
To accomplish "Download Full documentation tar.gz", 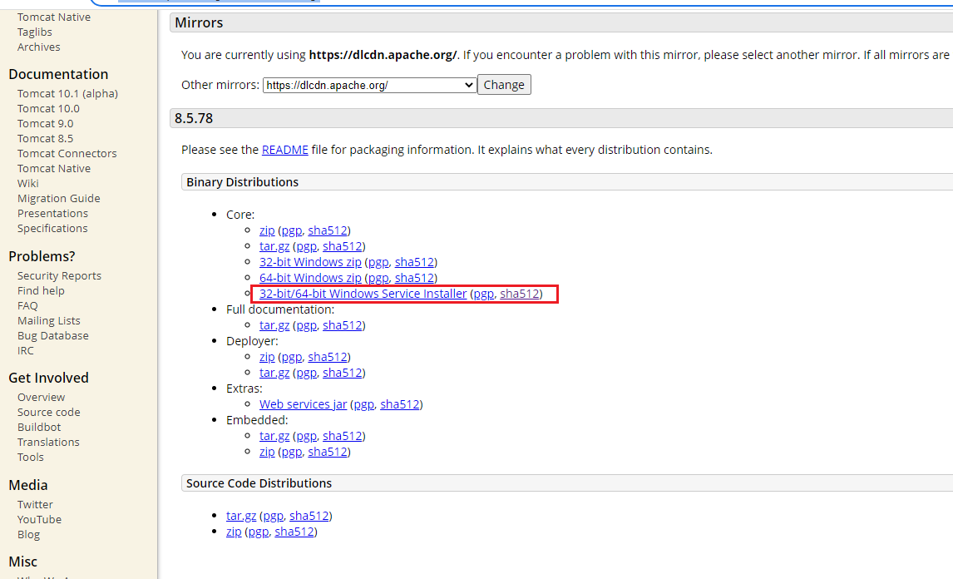I will [x=274, y=325].
